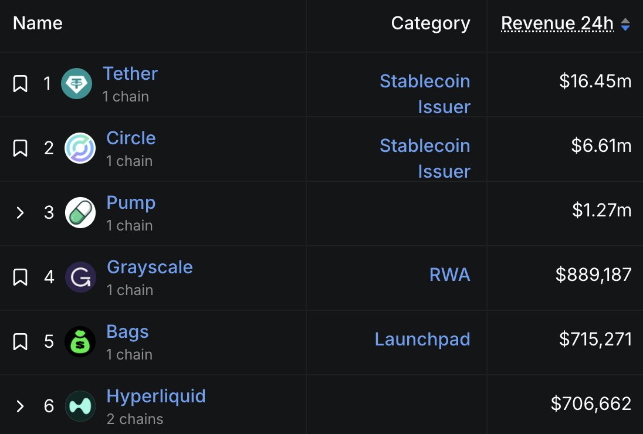643x434 pixels.
Task: Open the RWA category link
Action: click(x=449, y=275)
